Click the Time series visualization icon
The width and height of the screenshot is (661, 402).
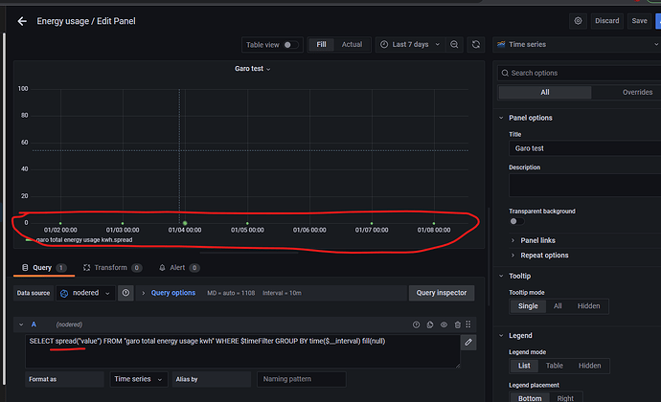click(x=501, y=44)
